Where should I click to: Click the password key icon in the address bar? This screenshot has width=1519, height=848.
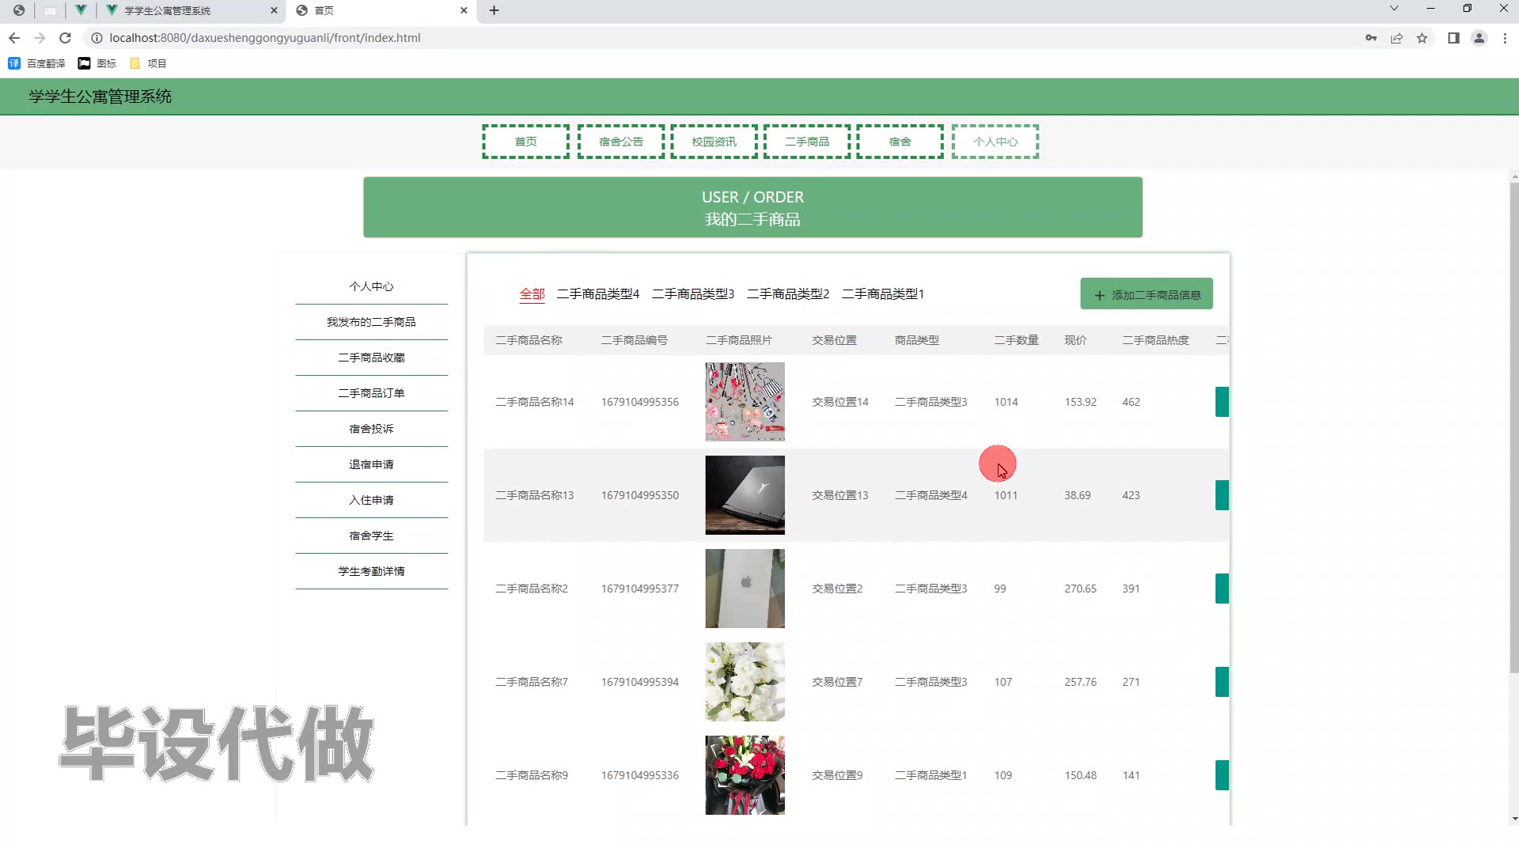click(1371, 38)
